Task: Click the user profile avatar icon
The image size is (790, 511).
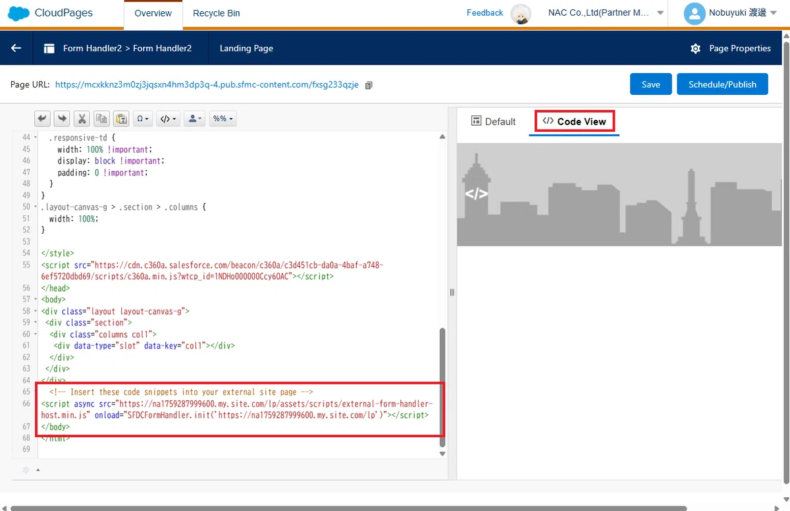Action: point(695,13)
